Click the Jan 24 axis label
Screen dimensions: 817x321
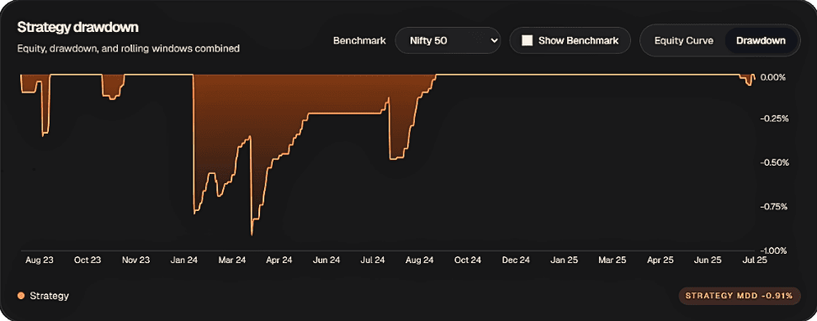[184, 260]
